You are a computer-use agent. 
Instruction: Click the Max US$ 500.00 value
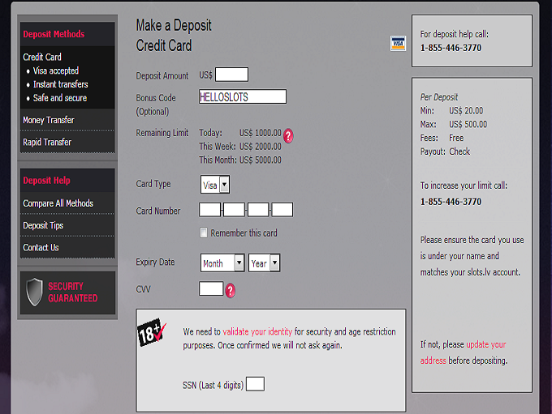[468, 125]
